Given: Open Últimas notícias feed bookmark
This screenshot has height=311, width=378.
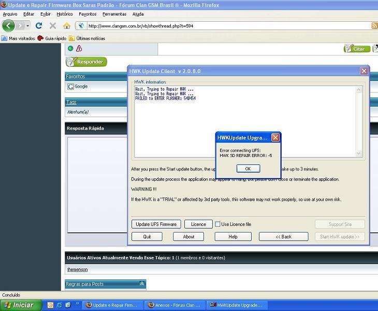Looking at the screenshot, I should pos(87,38).
